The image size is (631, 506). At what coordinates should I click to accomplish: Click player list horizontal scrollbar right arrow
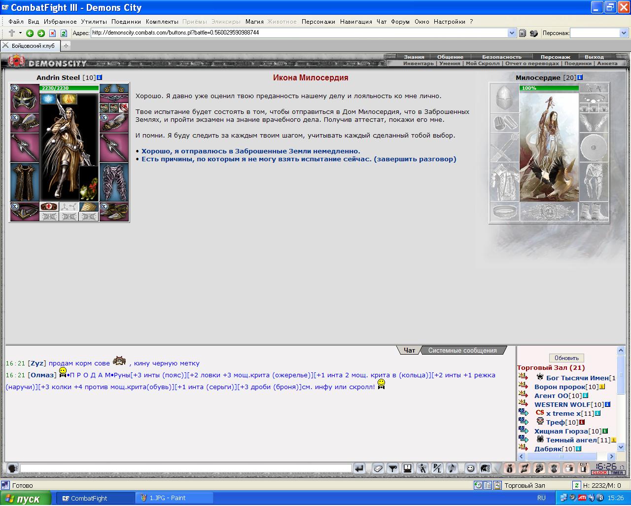tap(611, 457)
